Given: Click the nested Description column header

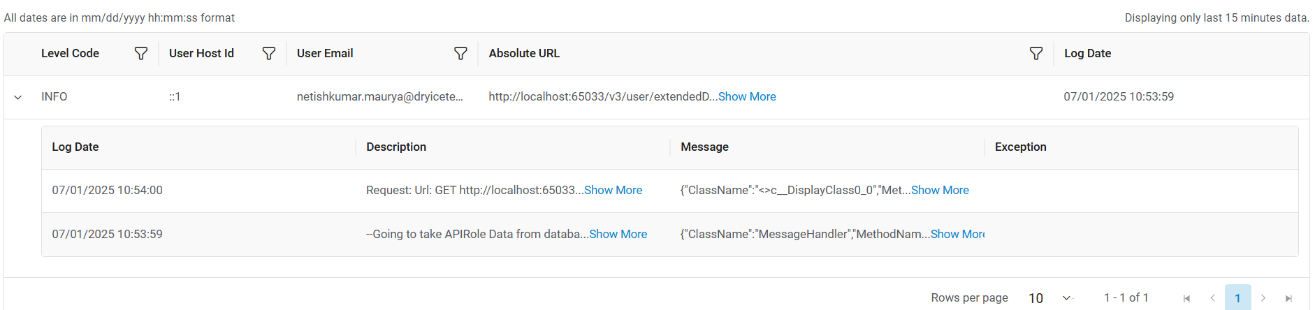Looking at the screenshot, I should 396,147.
